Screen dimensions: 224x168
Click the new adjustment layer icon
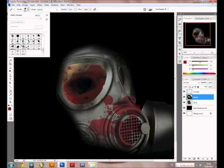point(198,159)
